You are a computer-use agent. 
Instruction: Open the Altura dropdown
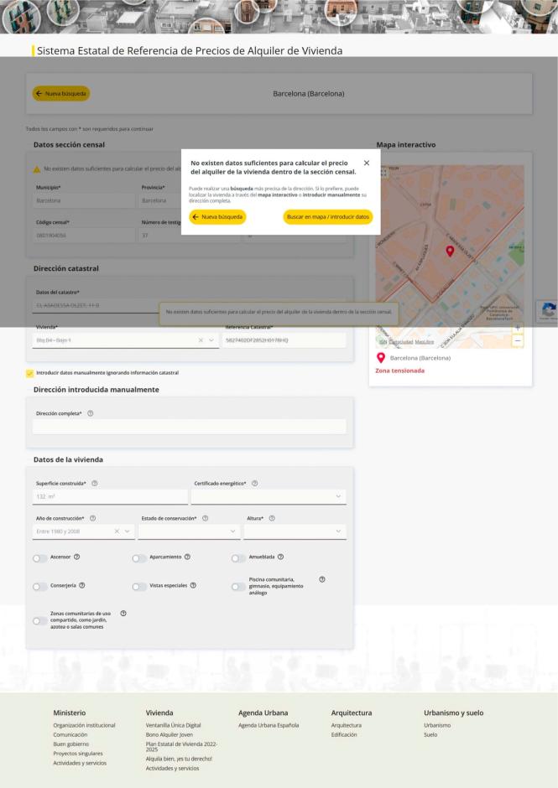point(295,531)
